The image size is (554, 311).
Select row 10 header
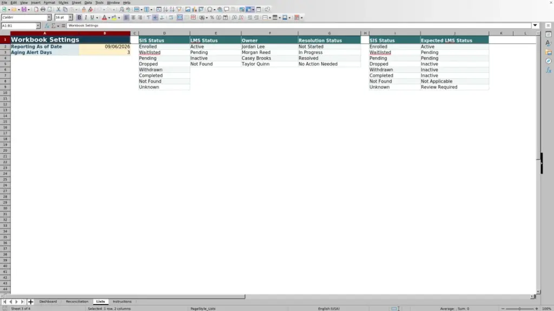pos(5,93)
